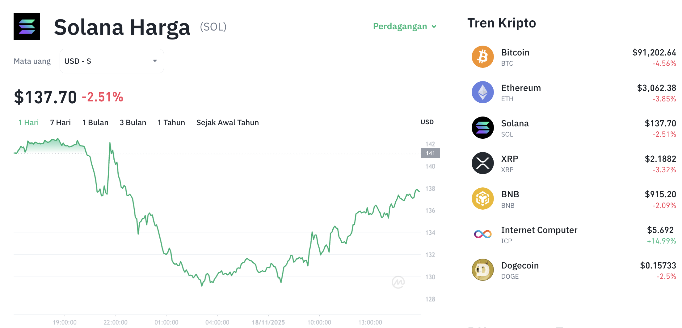The height and width of the screenshot is (328, 682).
Task: Click the Tren Kripto heading
Action: (x=502, y=23)
